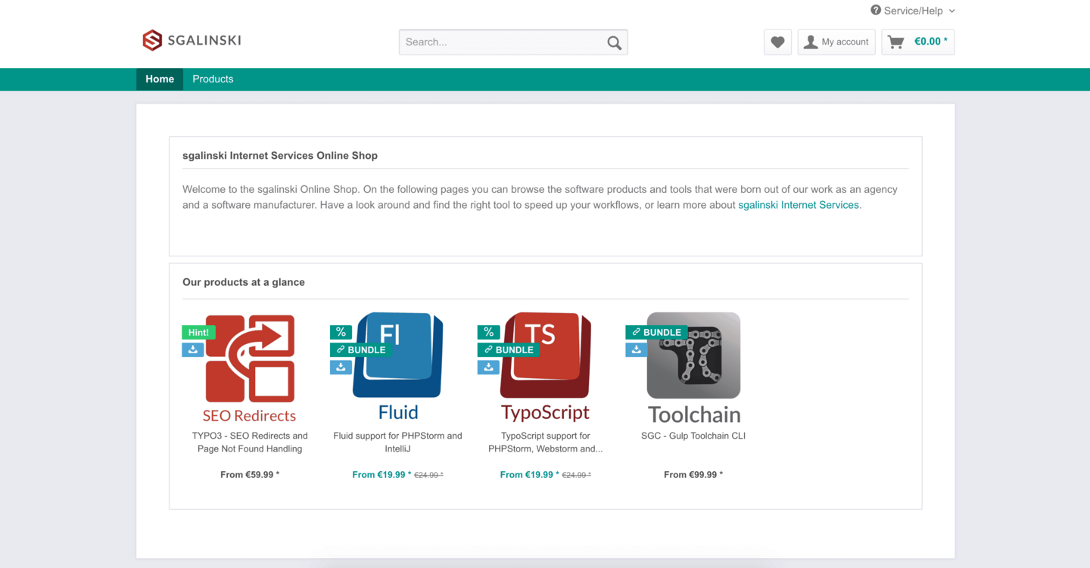Open the My account button
Image resolution: width=1090 pixels, height=568 pixels.
tap(836, 42)
